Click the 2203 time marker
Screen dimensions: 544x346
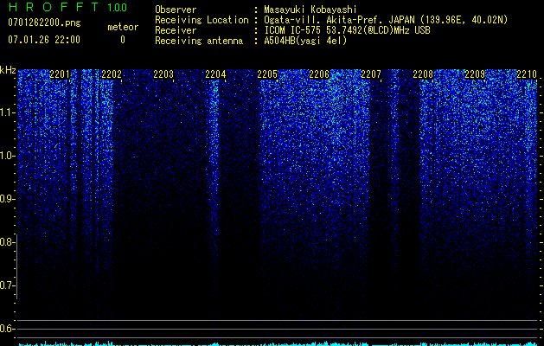click(163, 74)
